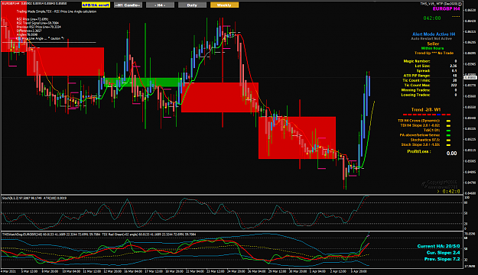Click the Alert Mode Active H4 label
478x275 pixels.
434,34
